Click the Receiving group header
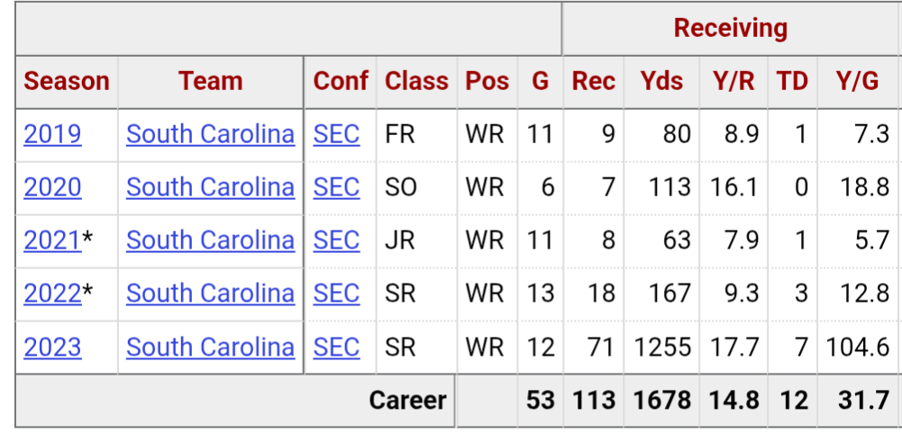902x434 pixels. [730, 29]
